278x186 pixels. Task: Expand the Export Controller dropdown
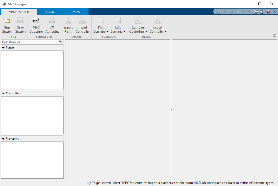pos(158,31)
